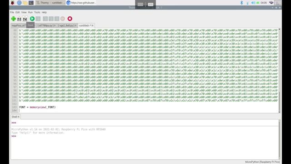Click the Step into toolbar icon
Image resolution: width=291 pixels, height=164 pixels.
(x=51, y=19)
